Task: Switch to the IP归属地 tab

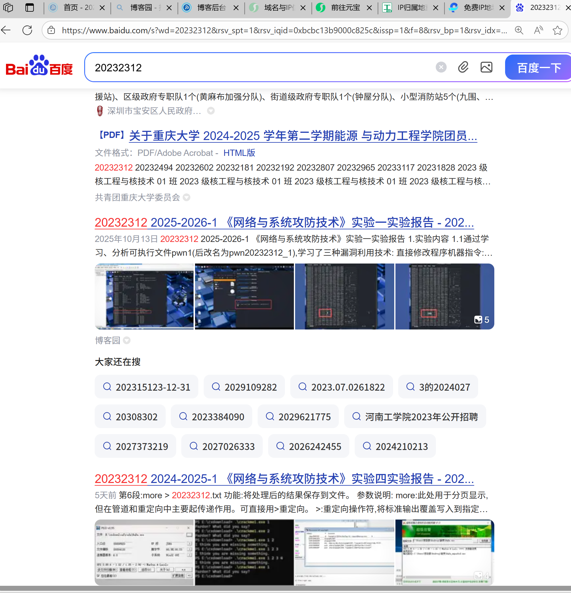Action: pyautogui.click(x=411, y=8)
